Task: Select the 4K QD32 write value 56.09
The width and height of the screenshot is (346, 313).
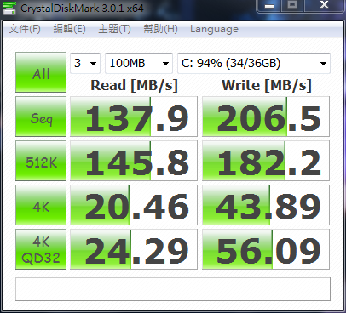Action: [266, 249]
